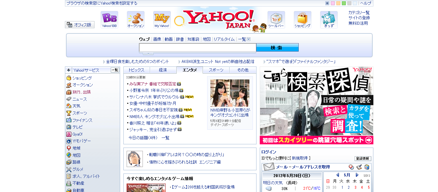Click the 検索探偵 banner advertisement
Screen dimensions: 438x192
(x=317, y=106)
